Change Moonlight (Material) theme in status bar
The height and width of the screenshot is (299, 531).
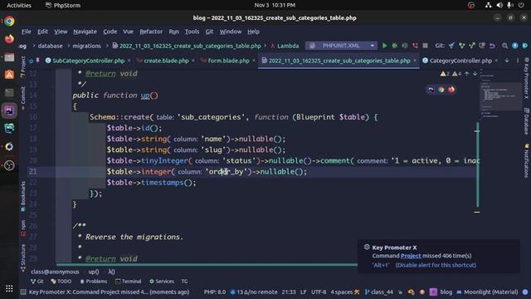pyautogui.click(x=487, y=292)
